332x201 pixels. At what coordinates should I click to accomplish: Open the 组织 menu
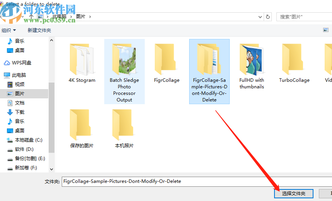[8, 30]
